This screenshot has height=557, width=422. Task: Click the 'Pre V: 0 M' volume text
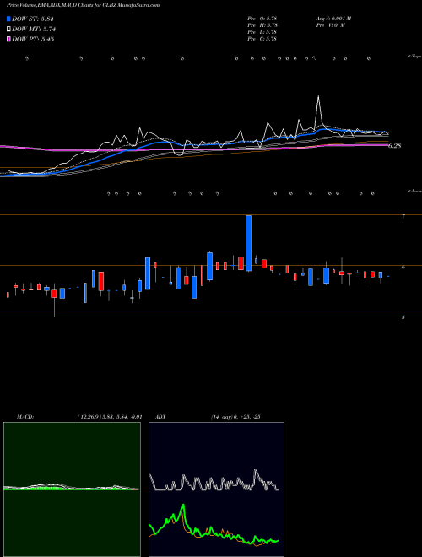point(331,25)
